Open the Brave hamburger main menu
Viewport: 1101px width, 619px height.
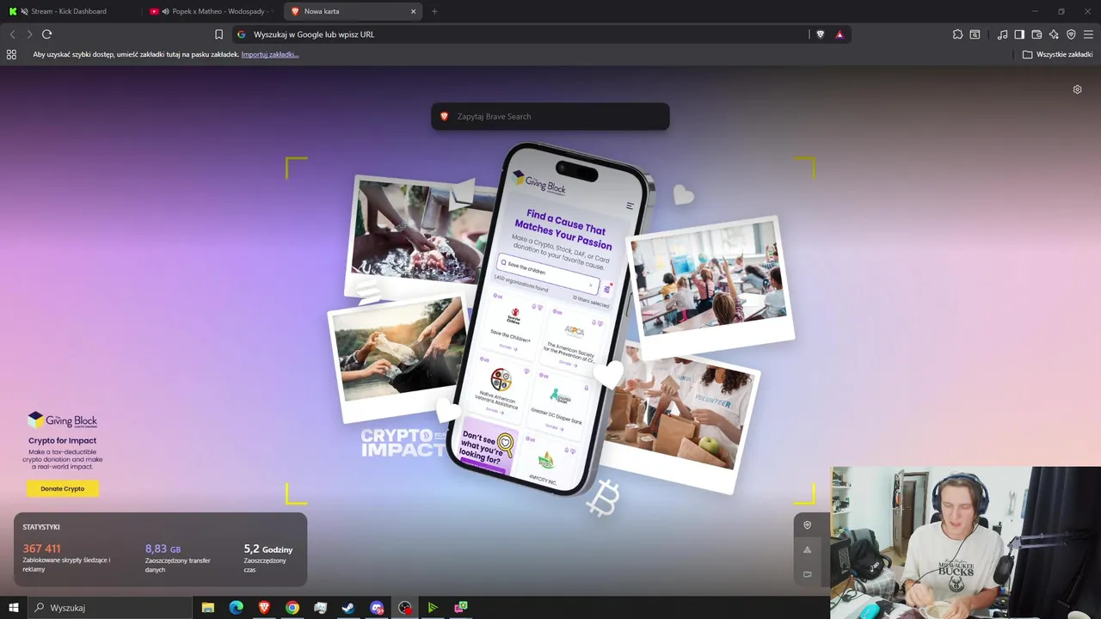1088,34
